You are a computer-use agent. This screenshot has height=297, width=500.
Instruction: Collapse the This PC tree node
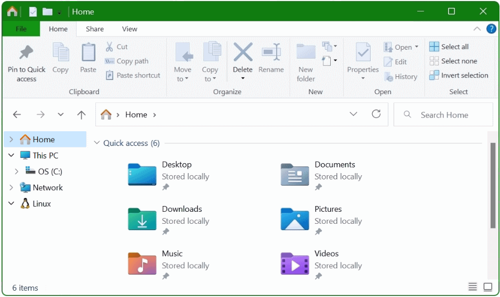(x=11, y=155)
